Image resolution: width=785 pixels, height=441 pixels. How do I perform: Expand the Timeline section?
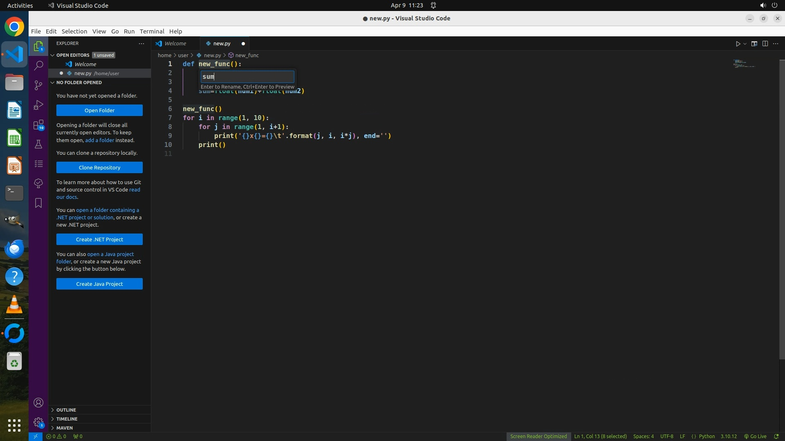[x=67, y=419]
